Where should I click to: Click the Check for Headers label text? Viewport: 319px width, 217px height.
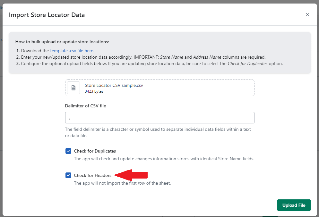[92, 175]
